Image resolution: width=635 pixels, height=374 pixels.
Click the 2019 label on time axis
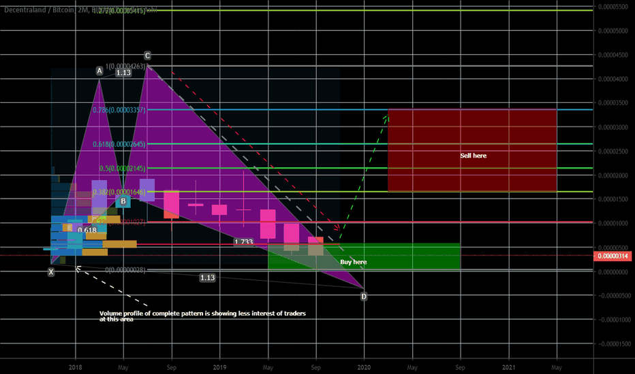[x=219, y=367]
